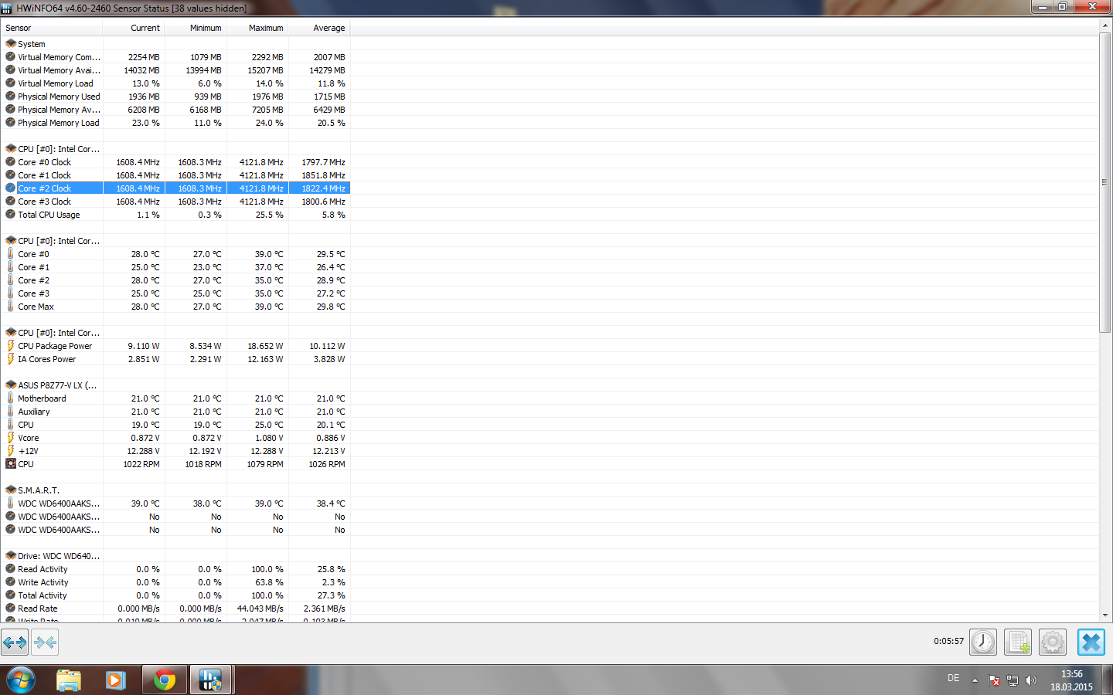Open Windows Explorer from taskbar
The image size is (1113, 695).
pyautogui.click(x=69, y=680)
